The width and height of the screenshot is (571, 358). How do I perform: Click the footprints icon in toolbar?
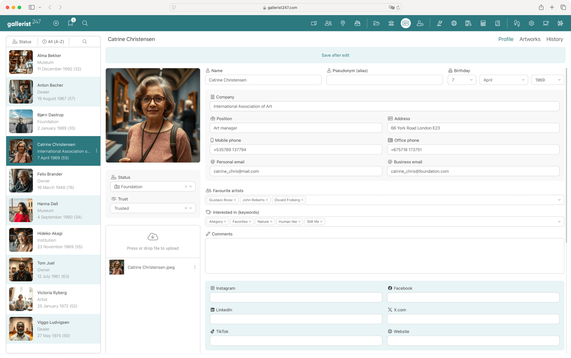click(517, 23)
